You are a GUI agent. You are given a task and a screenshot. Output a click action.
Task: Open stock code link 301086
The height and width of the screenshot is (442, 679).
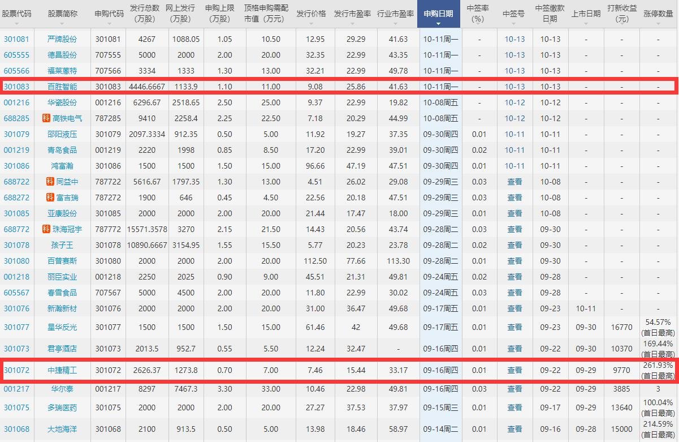pyautogui.click(x=17, y=166)
